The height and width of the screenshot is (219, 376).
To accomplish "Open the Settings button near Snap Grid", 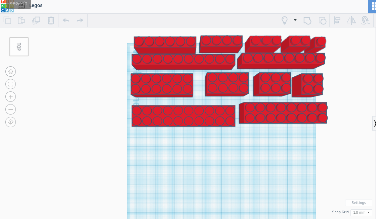I will tap(359, 203).
